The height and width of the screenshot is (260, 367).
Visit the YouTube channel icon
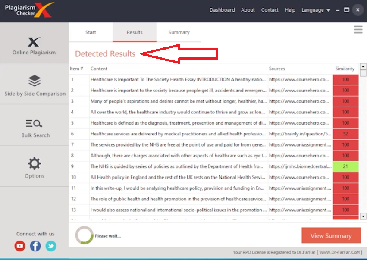pyautogui.click(x=20, y=246)
